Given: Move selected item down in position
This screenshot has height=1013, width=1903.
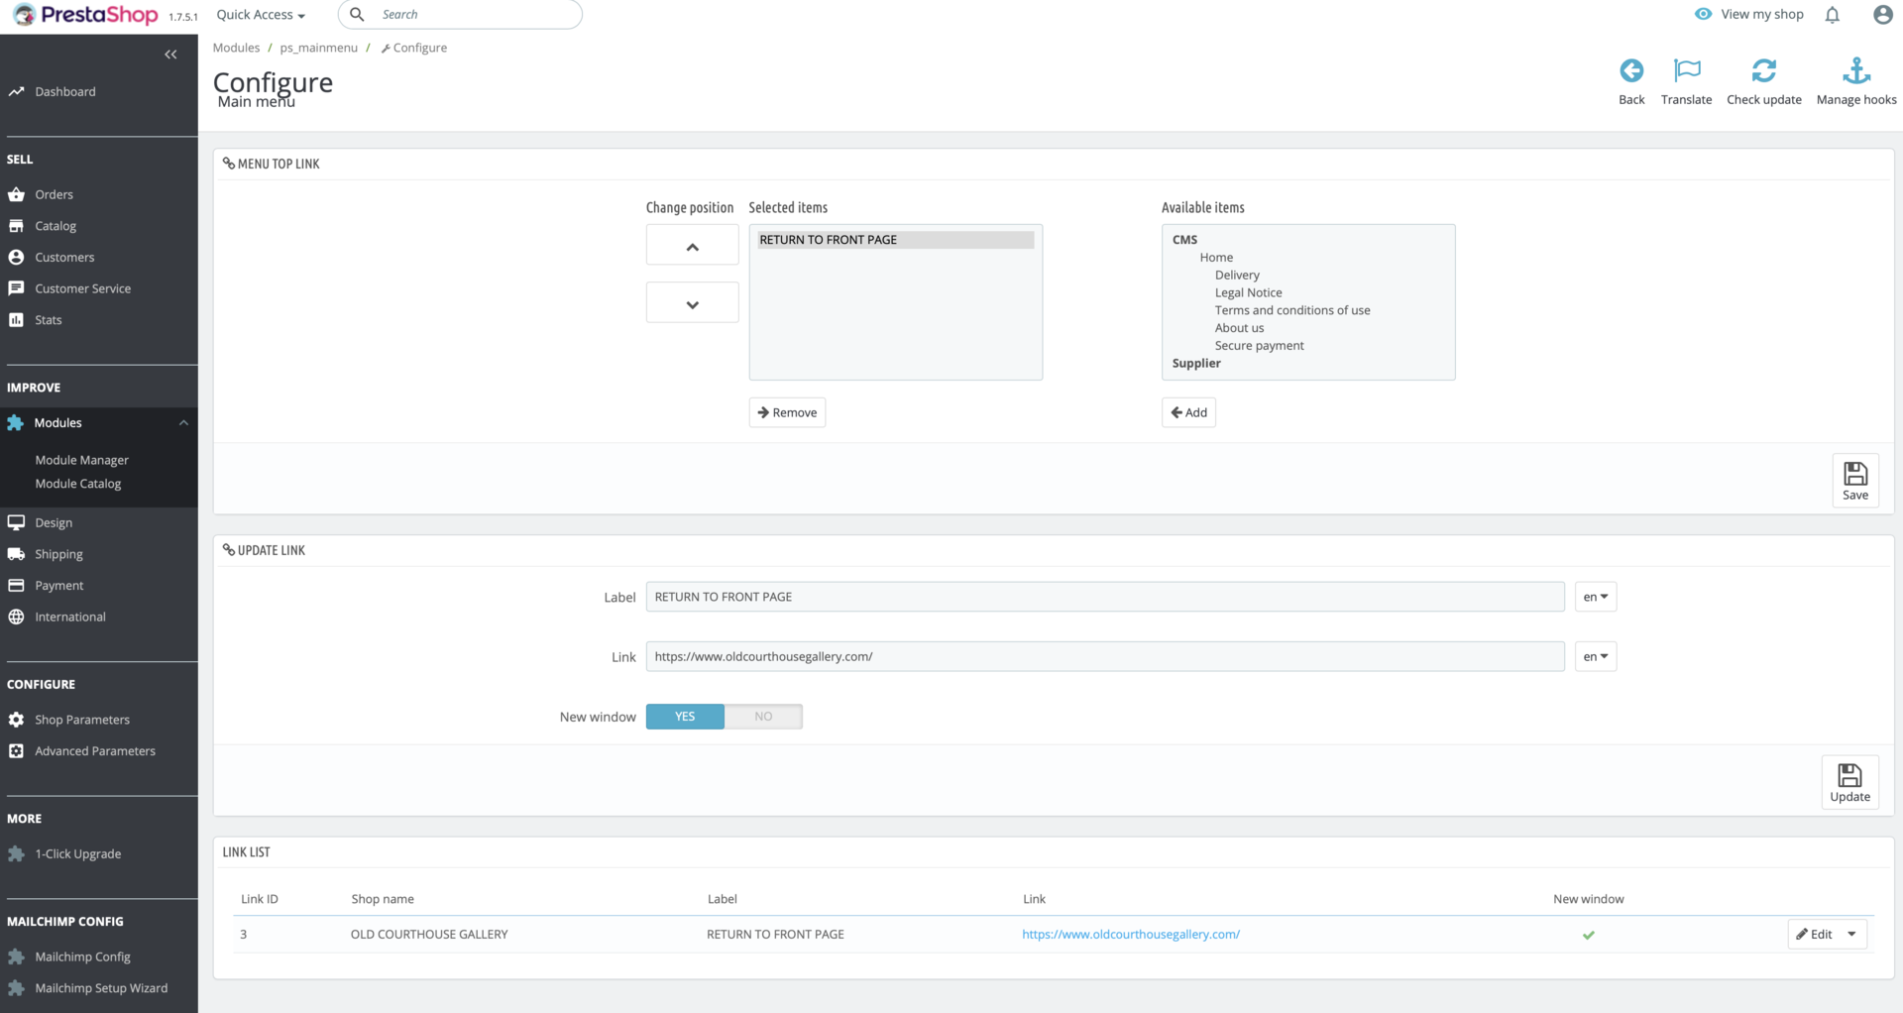Looking at the screenshot, I should tap(693, 302).
